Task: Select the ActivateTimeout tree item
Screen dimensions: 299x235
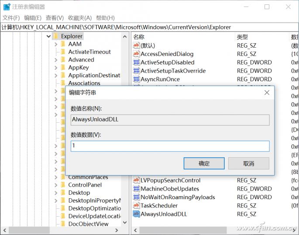Action: pos(89,52)
